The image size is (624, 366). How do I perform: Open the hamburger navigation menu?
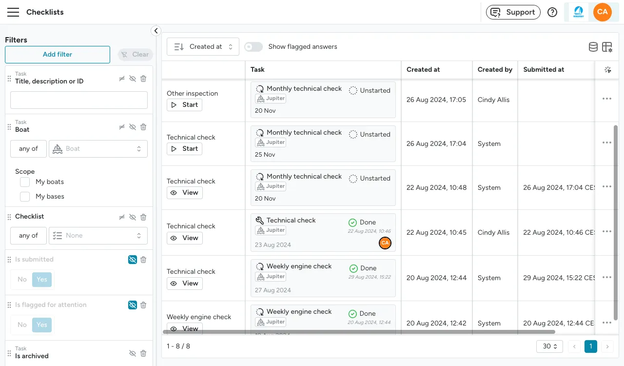(13, 12)
